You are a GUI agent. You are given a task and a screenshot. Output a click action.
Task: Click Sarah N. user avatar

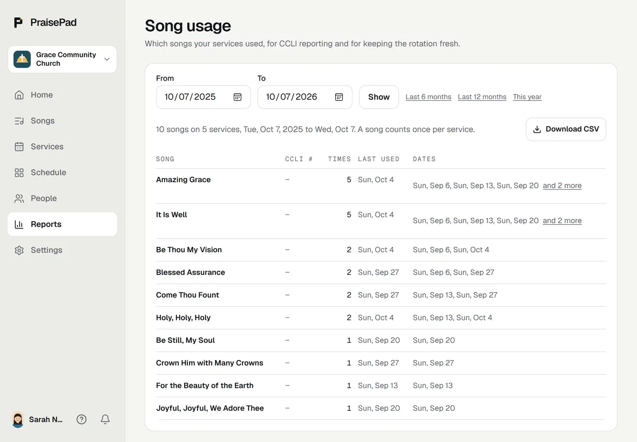18,419
